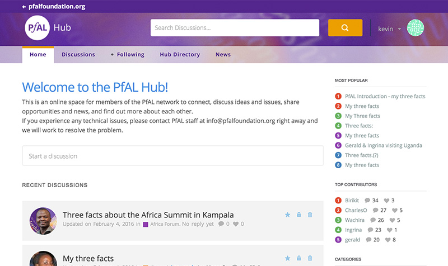This screenshot has height=266, width=448.
Task: Open Three facts about the Africa Summit title
Action: click(148, 215)
